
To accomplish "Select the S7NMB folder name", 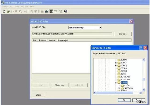I will click(124, 60).
